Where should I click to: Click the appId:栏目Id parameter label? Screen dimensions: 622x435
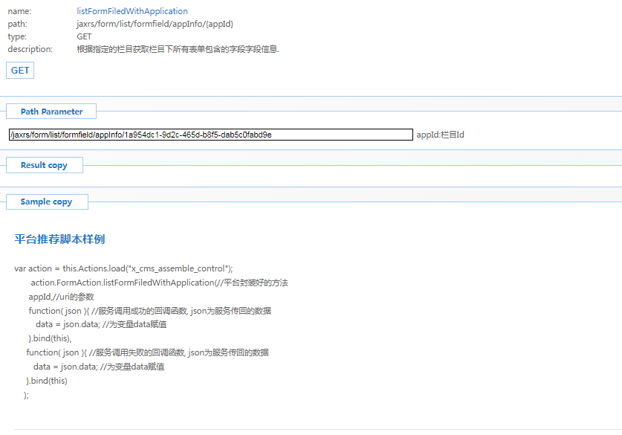pyautogui.click(x=445, y=135)
